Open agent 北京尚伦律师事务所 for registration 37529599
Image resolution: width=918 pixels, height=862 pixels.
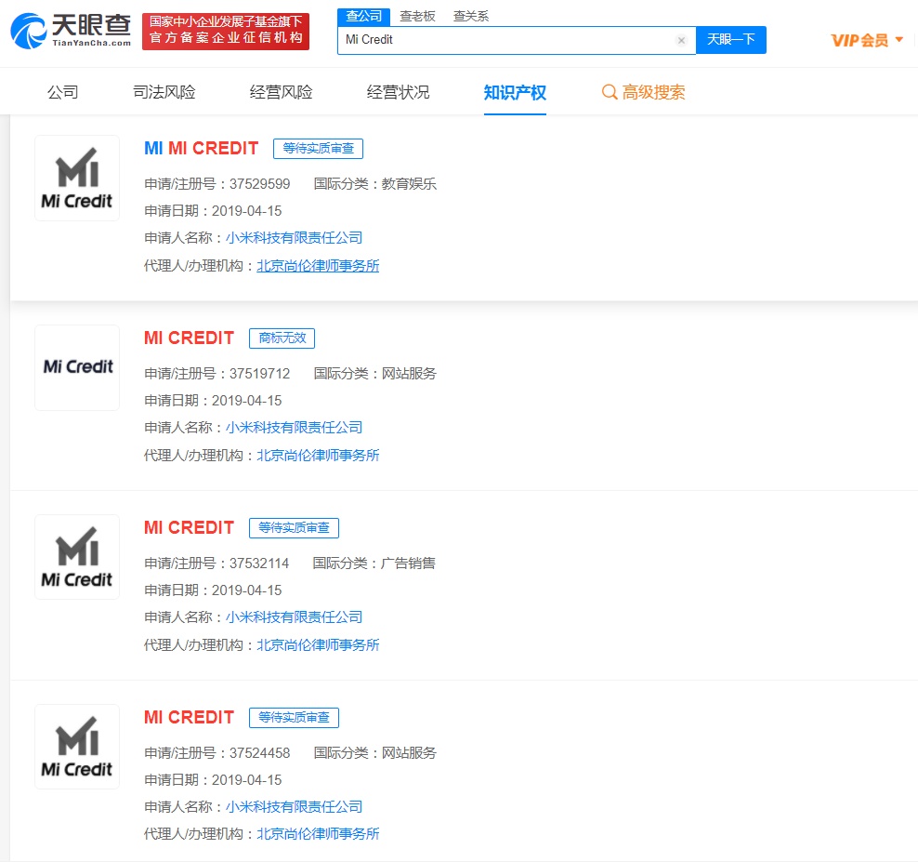(318, 266)
